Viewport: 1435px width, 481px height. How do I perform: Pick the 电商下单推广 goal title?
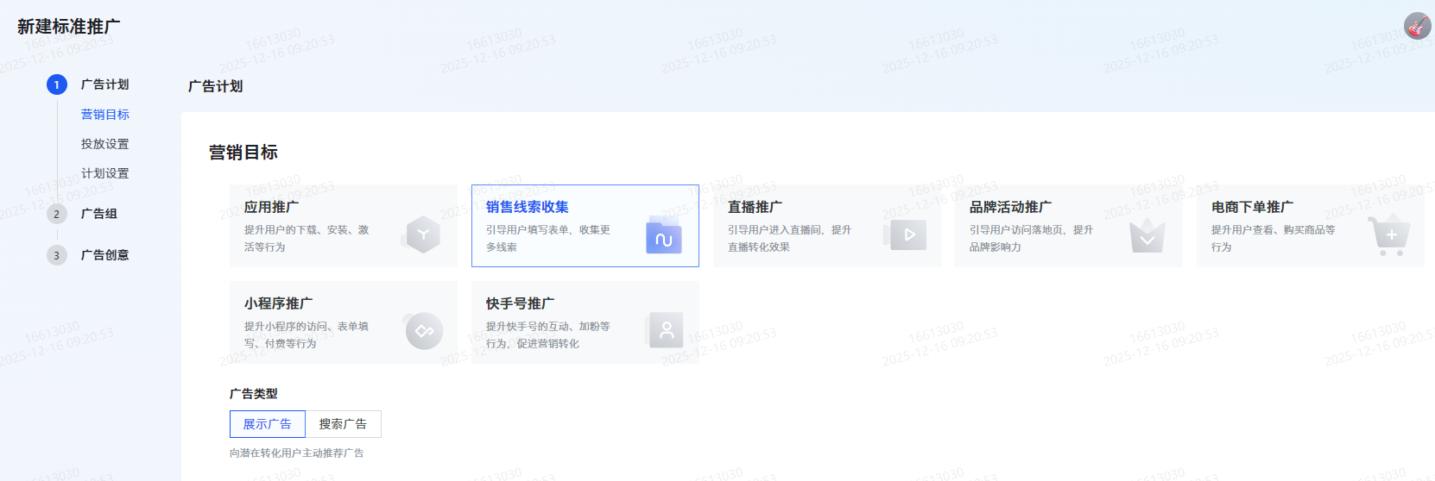[1251, 207]
